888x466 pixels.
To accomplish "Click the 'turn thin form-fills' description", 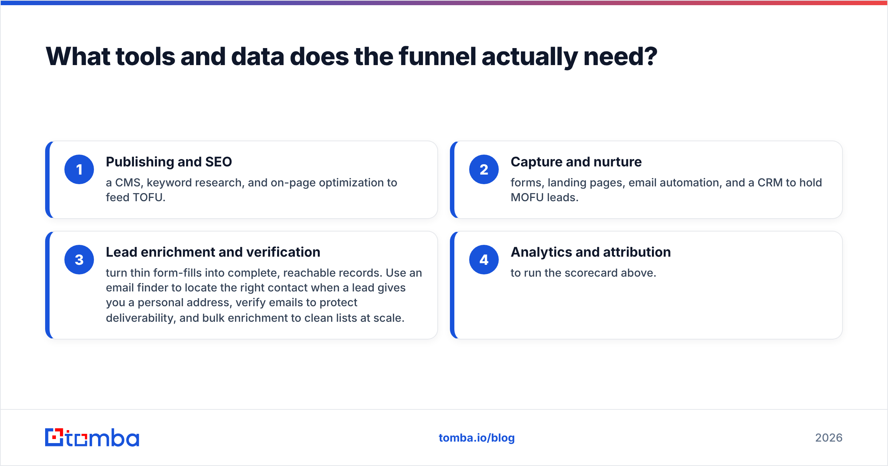I will [264, 295].
